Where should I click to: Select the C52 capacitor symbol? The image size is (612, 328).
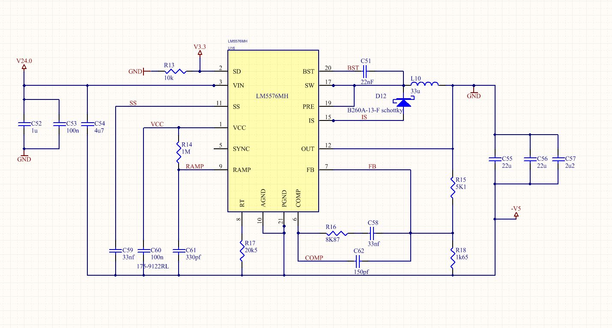[x=24, y=124]
